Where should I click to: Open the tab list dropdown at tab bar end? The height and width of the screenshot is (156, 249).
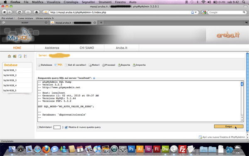pyautogui.click(x=246, y=23)
